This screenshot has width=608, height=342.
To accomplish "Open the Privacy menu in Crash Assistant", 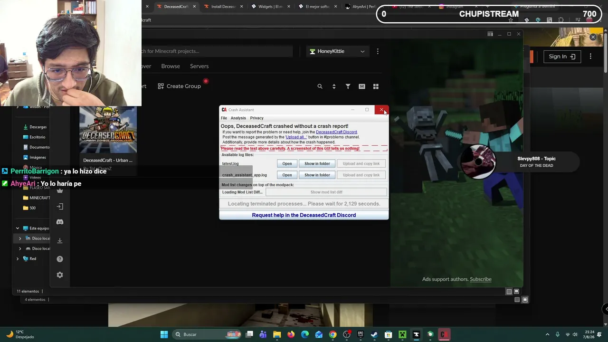I will click(256, 118).
